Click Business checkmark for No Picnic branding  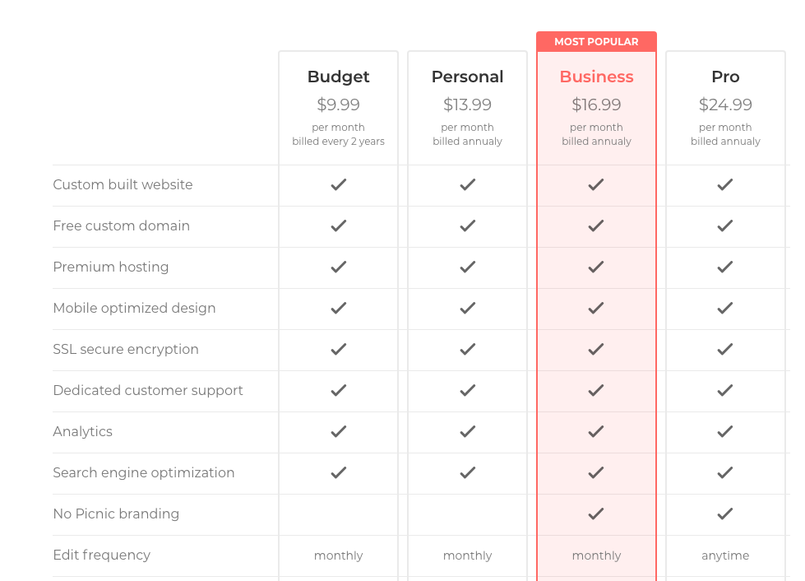click(x=596, y=514)
